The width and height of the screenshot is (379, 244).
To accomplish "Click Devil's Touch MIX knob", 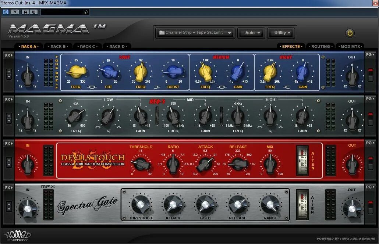I will pos(270,164).
